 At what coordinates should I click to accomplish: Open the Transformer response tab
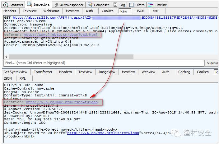43,72
